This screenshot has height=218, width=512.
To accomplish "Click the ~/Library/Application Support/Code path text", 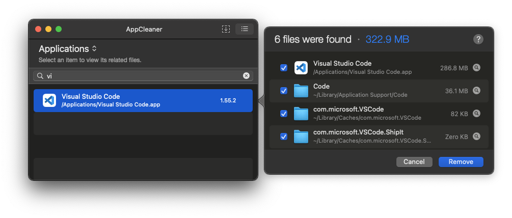I will tap(360, 95).
